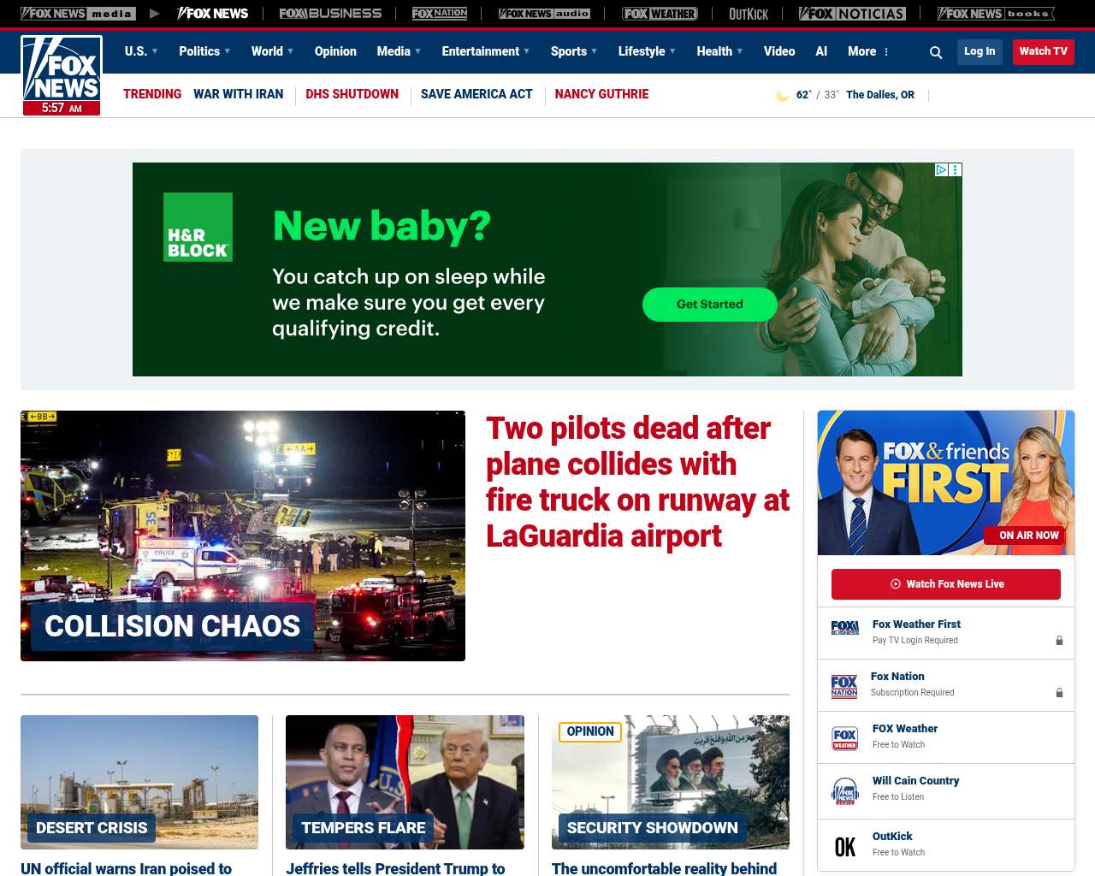Open the Collision Chaos story thumbnail
1095x876 pixels.
tap(243, 536)
